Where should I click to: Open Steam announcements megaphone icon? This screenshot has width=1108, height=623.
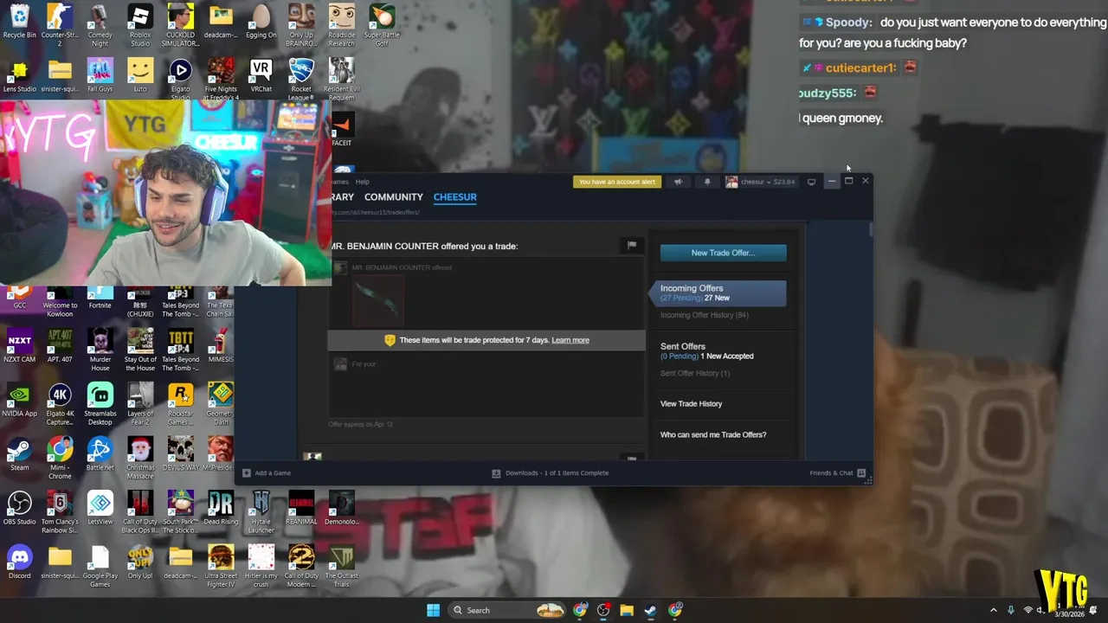coord(678,182)
